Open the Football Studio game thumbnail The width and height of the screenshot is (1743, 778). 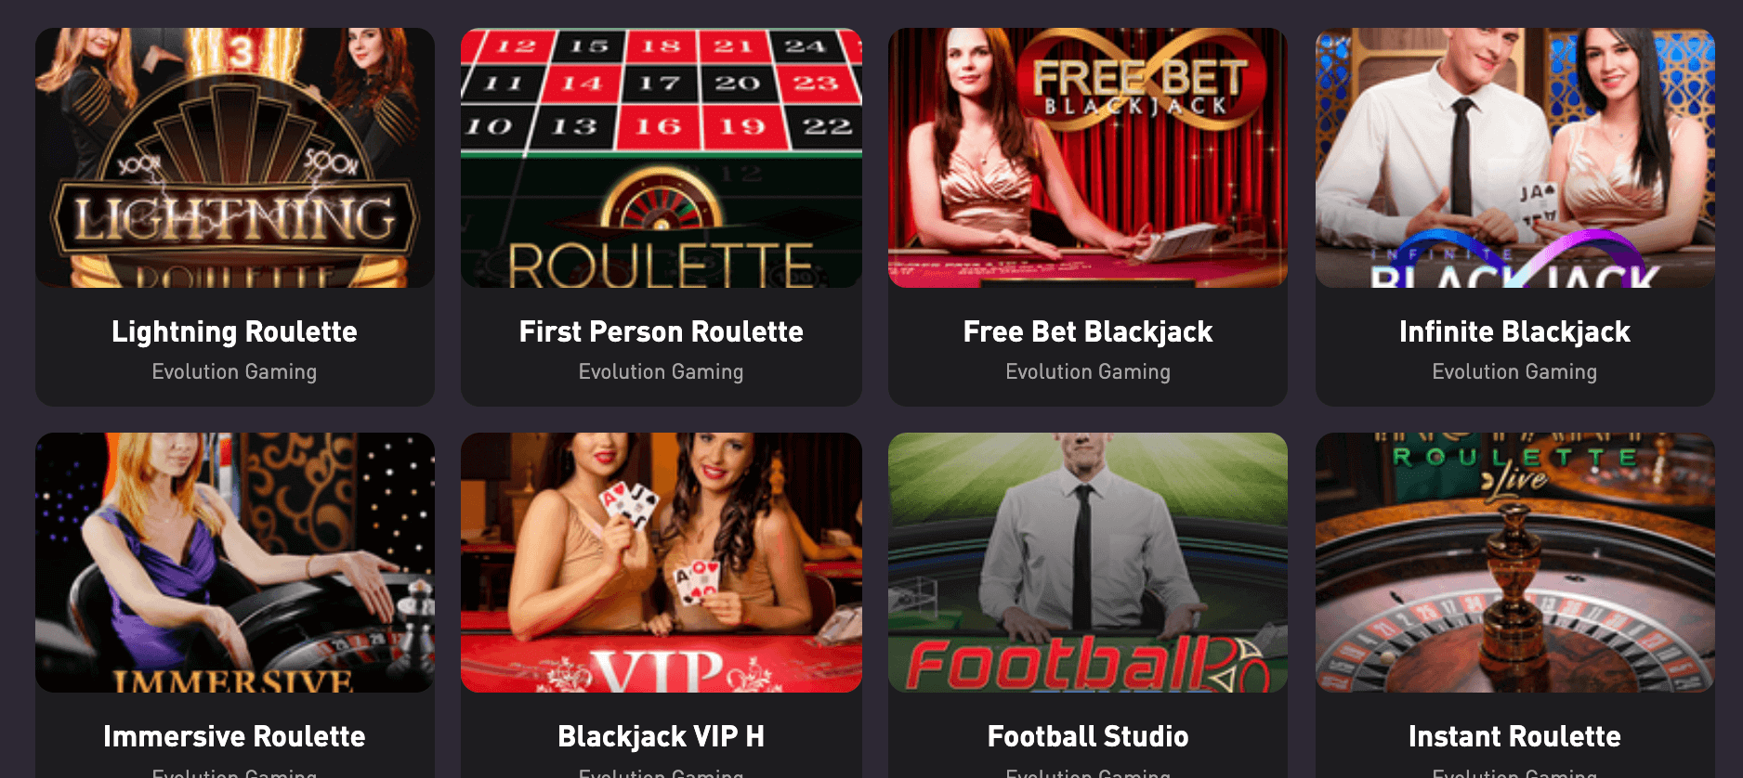pos(1088,563)
